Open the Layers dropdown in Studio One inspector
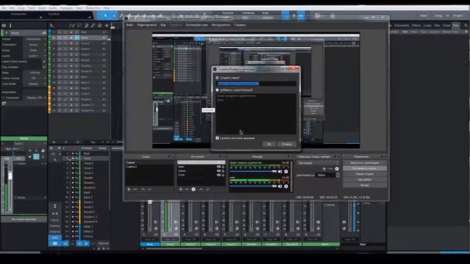Screen dimensions: 470x264 (35, 56)
